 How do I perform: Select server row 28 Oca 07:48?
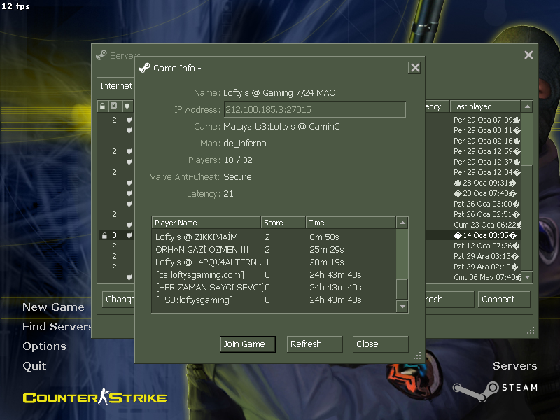click(x=486, y=193)
